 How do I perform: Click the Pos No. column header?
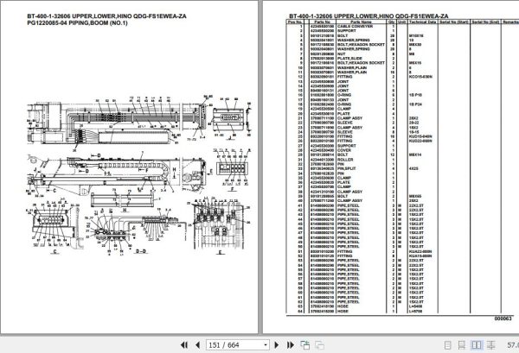[295, 22]
